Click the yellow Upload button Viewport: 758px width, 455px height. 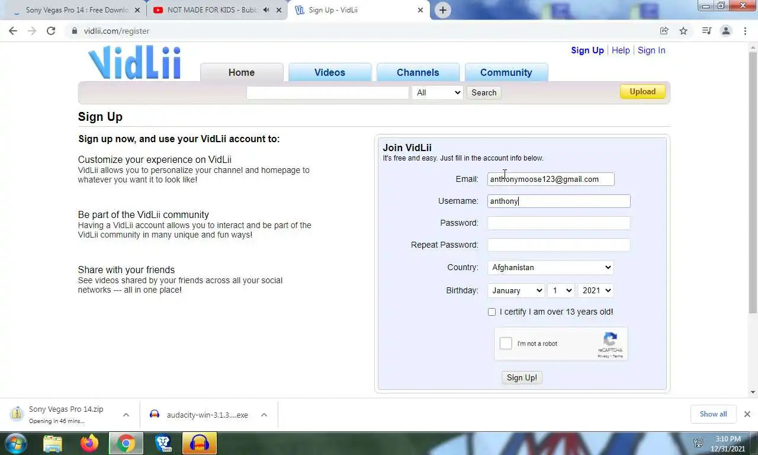point(643,91)
